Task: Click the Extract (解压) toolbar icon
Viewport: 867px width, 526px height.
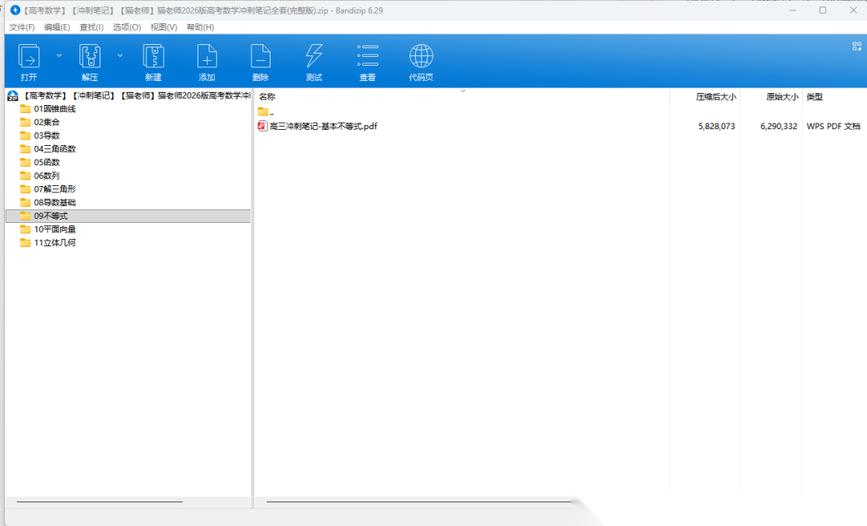Action: [90, 57]
